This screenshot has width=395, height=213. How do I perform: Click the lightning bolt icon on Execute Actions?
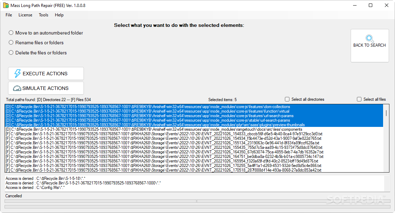click(x=17, y=73)
